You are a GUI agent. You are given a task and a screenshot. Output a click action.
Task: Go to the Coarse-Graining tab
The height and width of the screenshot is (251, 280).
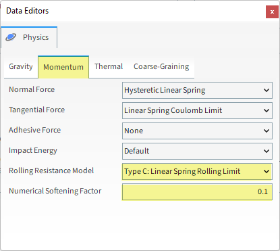tap(161, 66)
